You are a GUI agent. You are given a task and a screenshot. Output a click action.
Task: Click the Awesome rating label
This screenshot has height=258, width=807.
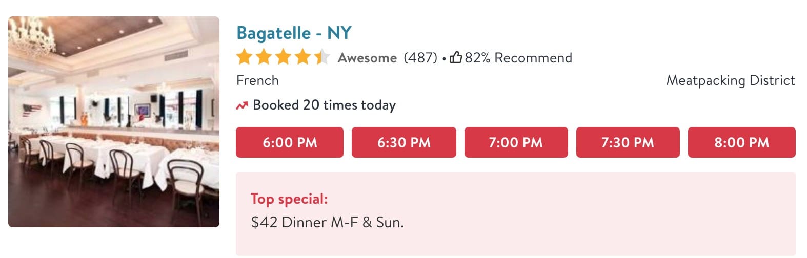[367, 58]
